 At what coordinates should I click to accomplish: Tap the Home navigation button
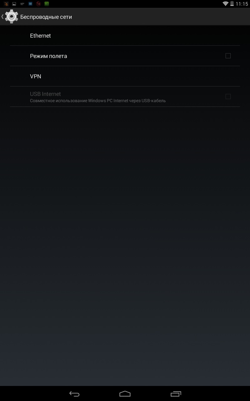[125, 394]
